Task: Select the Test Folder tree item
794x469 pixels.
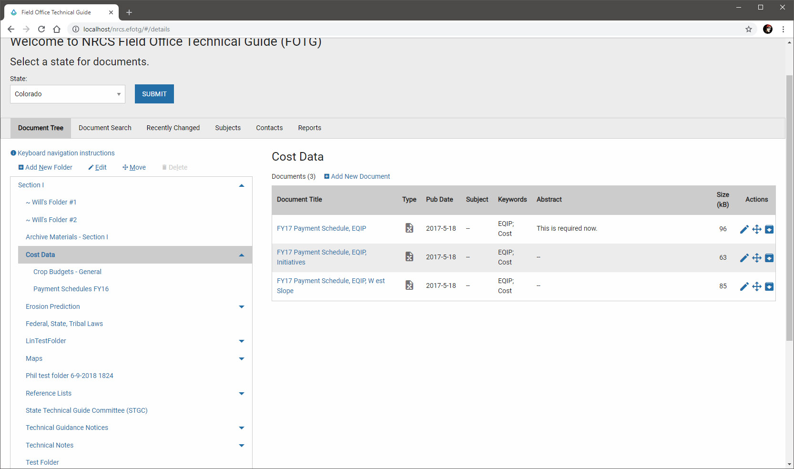Action: coord(42,462)
